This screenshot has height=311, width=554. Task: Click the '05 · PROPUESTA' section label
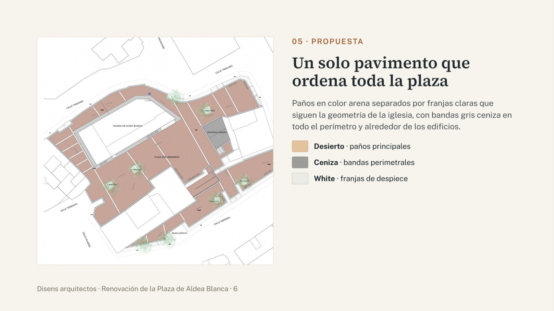coord(327,41)
